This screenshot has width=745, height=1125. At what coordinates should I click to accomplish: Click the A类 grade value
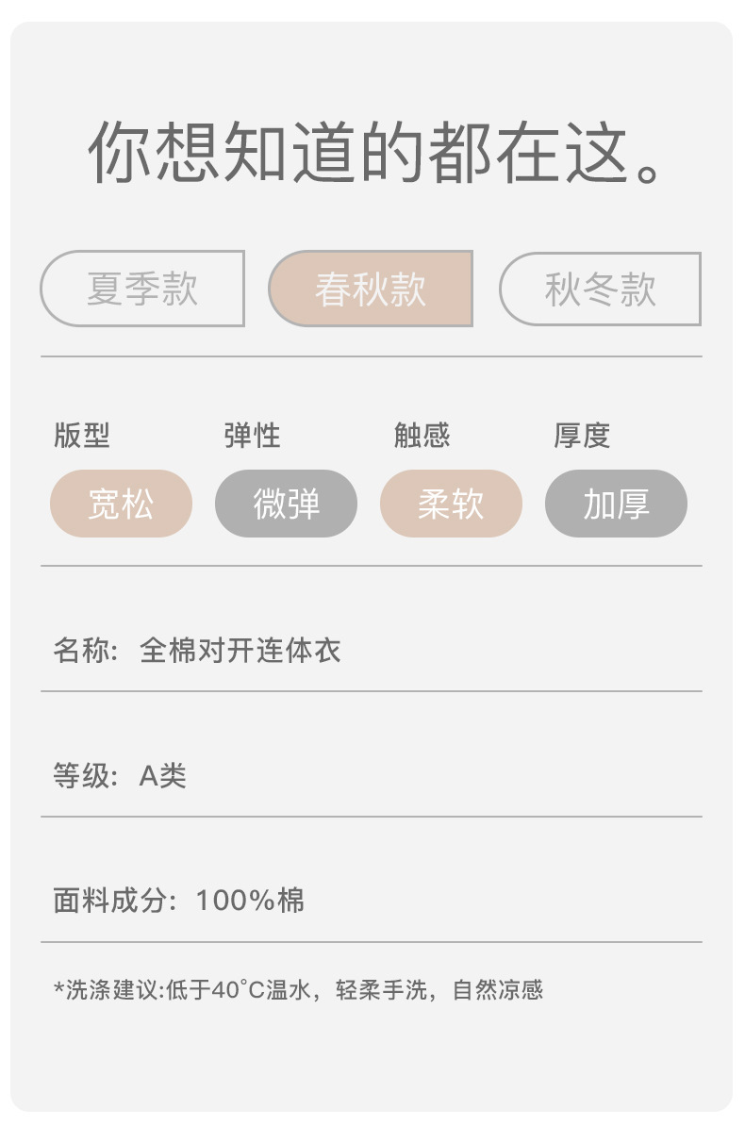click(163, 776)
